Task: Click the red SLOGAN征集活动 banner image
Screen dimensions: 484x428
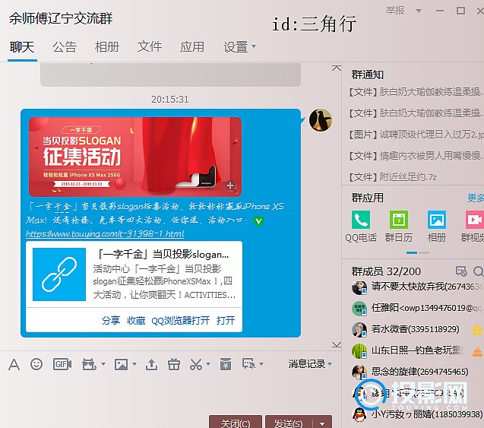Action: (135, 157)
